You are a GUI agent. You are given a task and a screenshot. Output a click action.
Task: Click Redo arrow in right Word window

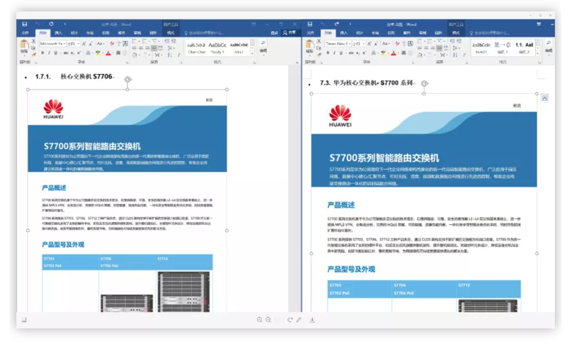click(x=336, y=24)
